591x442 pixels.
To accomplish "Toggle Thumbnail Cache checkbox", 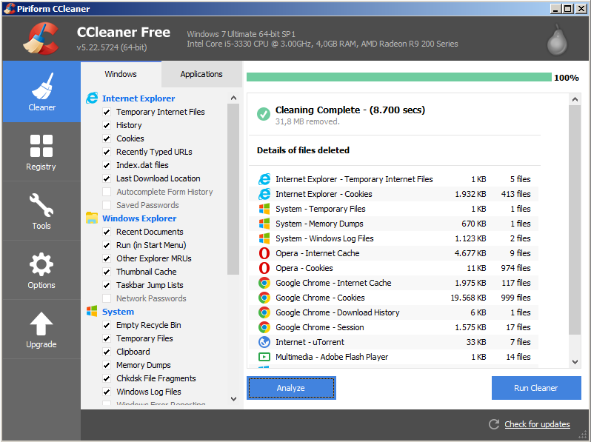I will coord(107,272).
